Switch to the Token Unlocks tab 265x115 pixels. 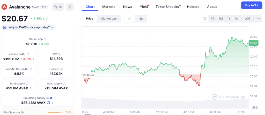tap(167, 7)
